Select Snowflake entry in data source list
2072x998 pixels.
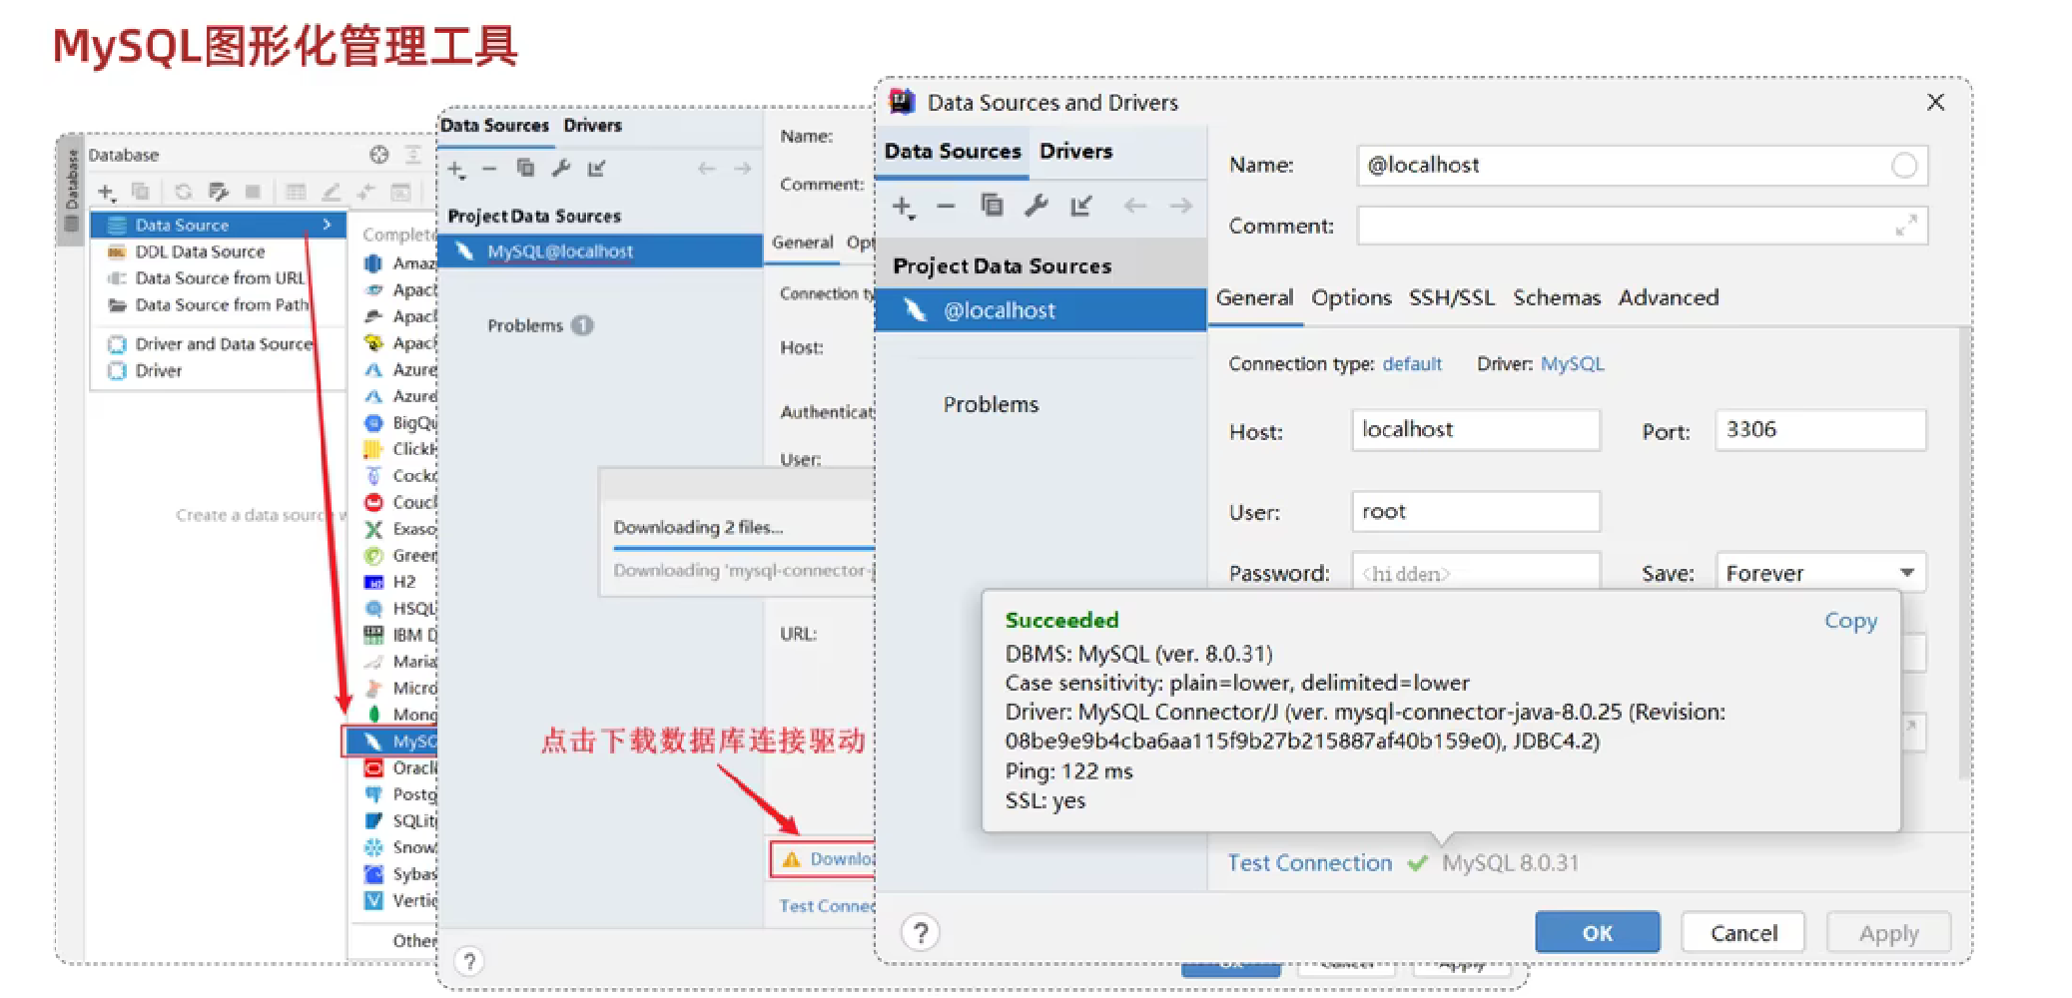(399, 847)
